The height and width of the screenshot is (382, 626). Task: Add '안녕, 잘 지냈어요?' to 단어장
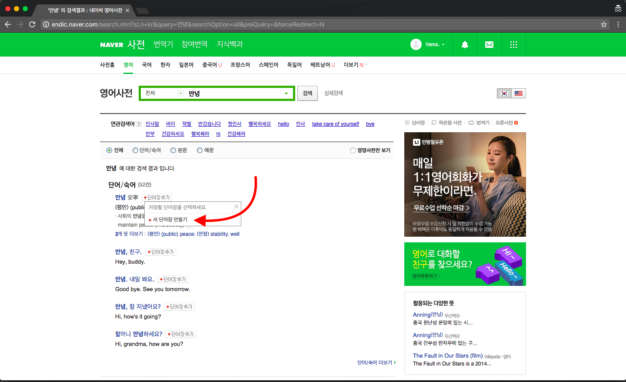(179, 307)
